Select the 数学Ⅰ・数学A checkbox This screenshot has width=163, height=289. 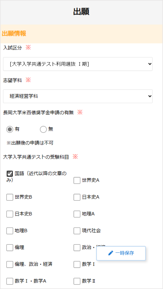point(10,281)
